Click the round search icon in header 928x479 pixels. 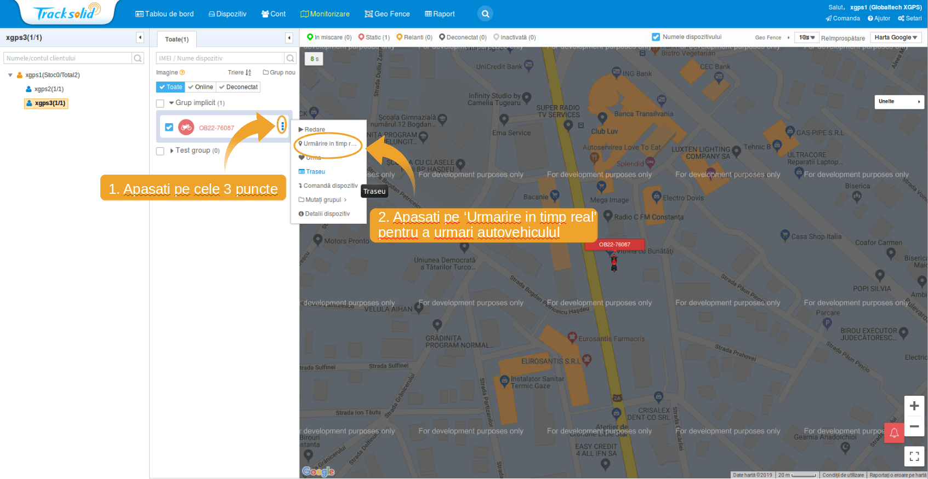pos(485,14)
